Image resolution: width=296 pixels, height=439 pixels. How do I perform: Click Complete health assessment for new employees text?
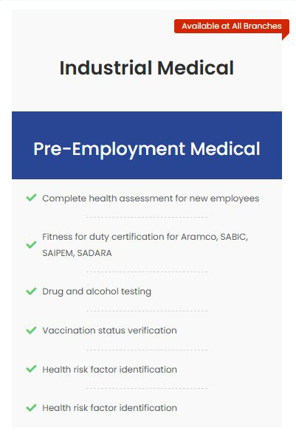coord(151,198)
